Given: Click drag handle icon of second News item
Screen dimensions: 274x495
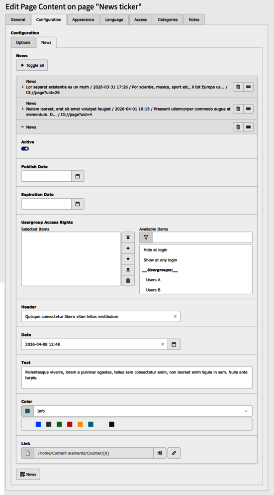Looking at the screenshot, I should pos(249,109).
